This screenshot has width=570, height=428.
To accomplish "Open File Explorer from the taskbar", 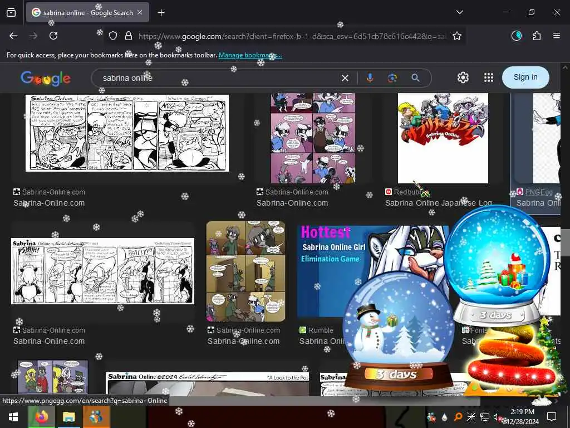I will [x=68, y=417].
